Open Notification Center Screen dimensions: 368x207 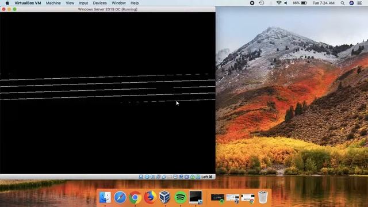tap(359, 3)
